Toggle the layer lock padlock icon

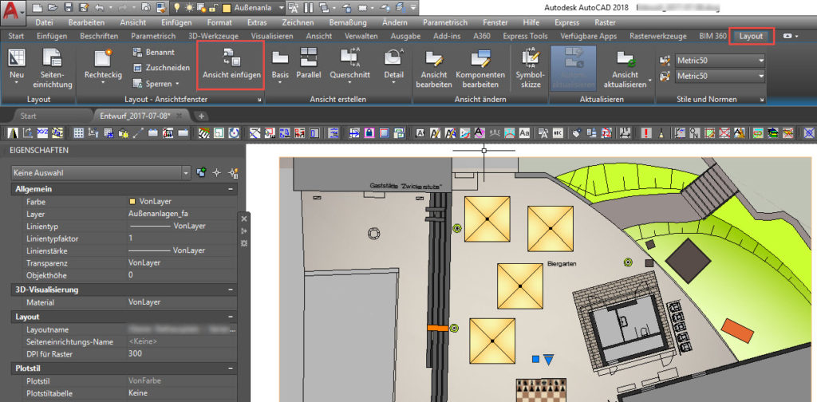tap(213, 7)
